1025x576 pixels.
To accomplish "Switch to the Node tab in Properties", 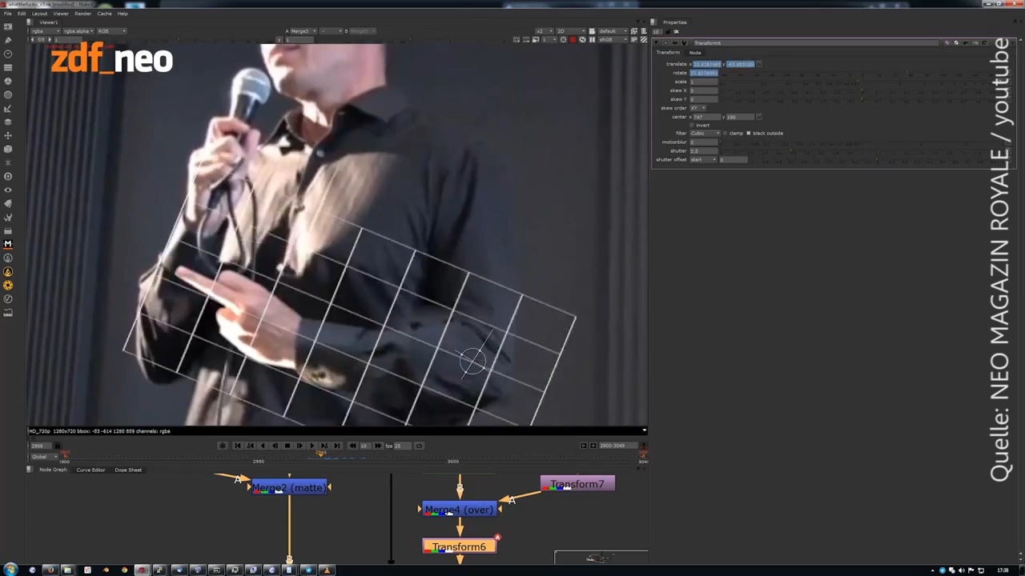I will coord(695,53).
